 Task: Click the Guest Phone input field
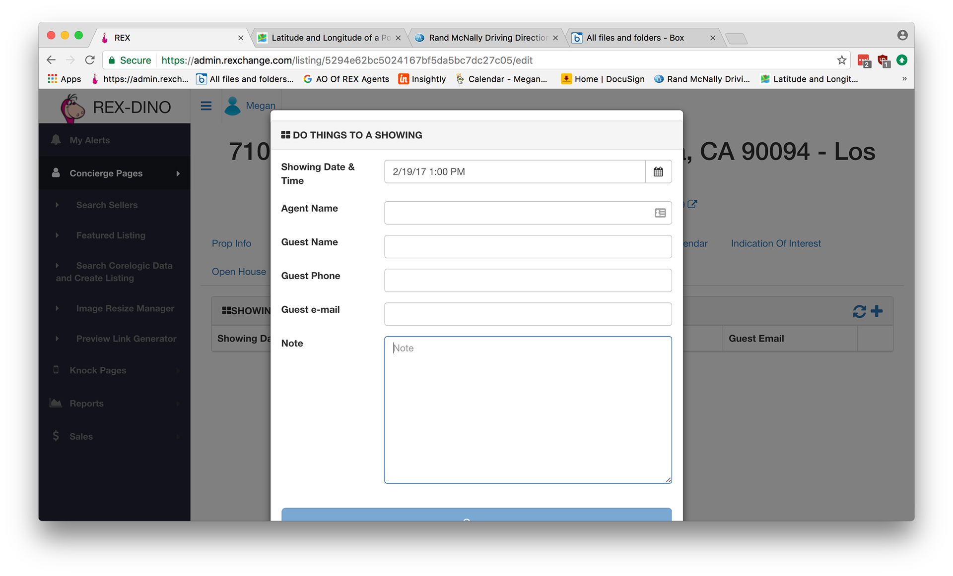pyautogui.click(x=528, y=280)
